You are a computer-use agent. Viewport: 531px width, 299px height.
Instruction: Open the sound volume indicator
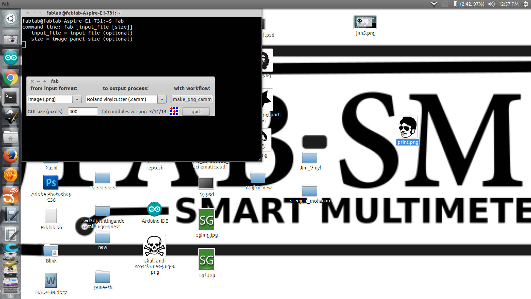tap(492, 4)
